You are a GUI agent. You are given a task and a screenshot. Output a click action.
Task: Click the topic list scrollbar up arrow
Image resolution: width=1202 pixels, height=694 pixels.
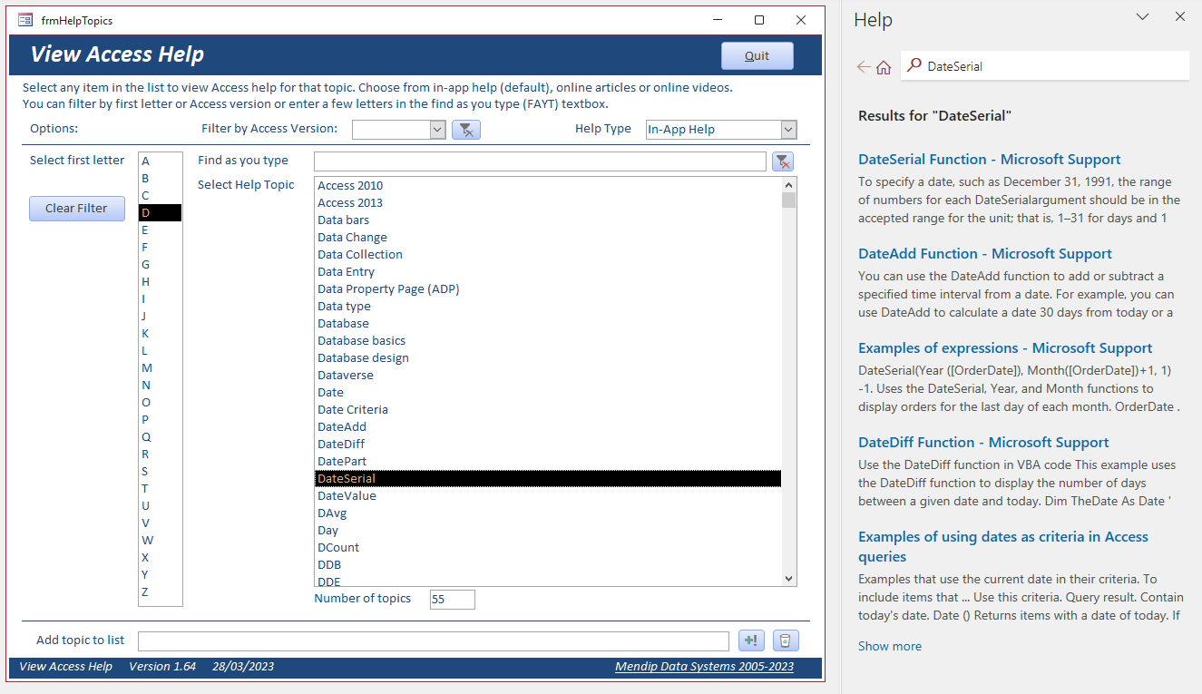[789, 185]
